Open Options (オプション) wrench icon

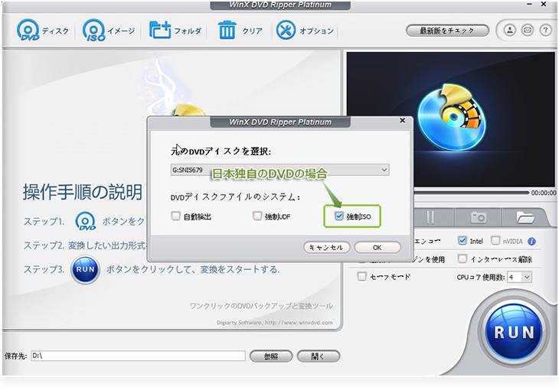pos(286,30)
